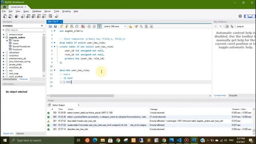Open the Query menu
Screen dimensions: 256x144
26,11
